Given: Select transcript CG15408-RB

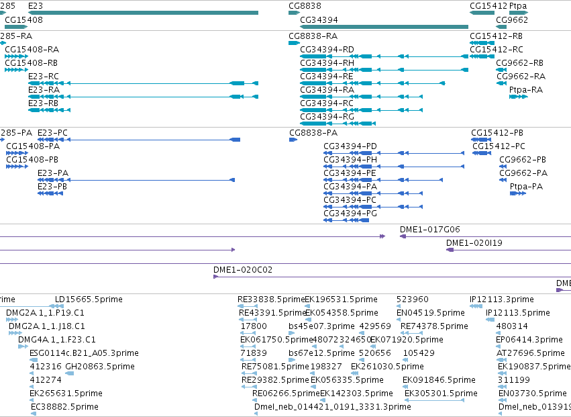Looking at the screenshot, I should 16,70.
